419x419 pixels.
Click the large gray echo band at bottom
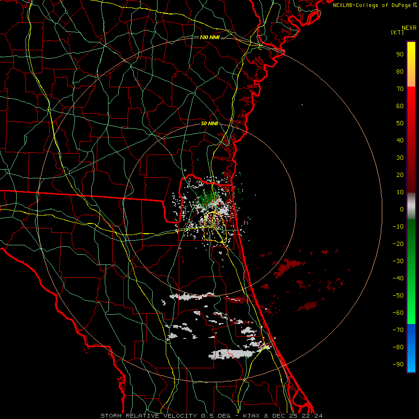pyautogui.click(x=231, y=354)
